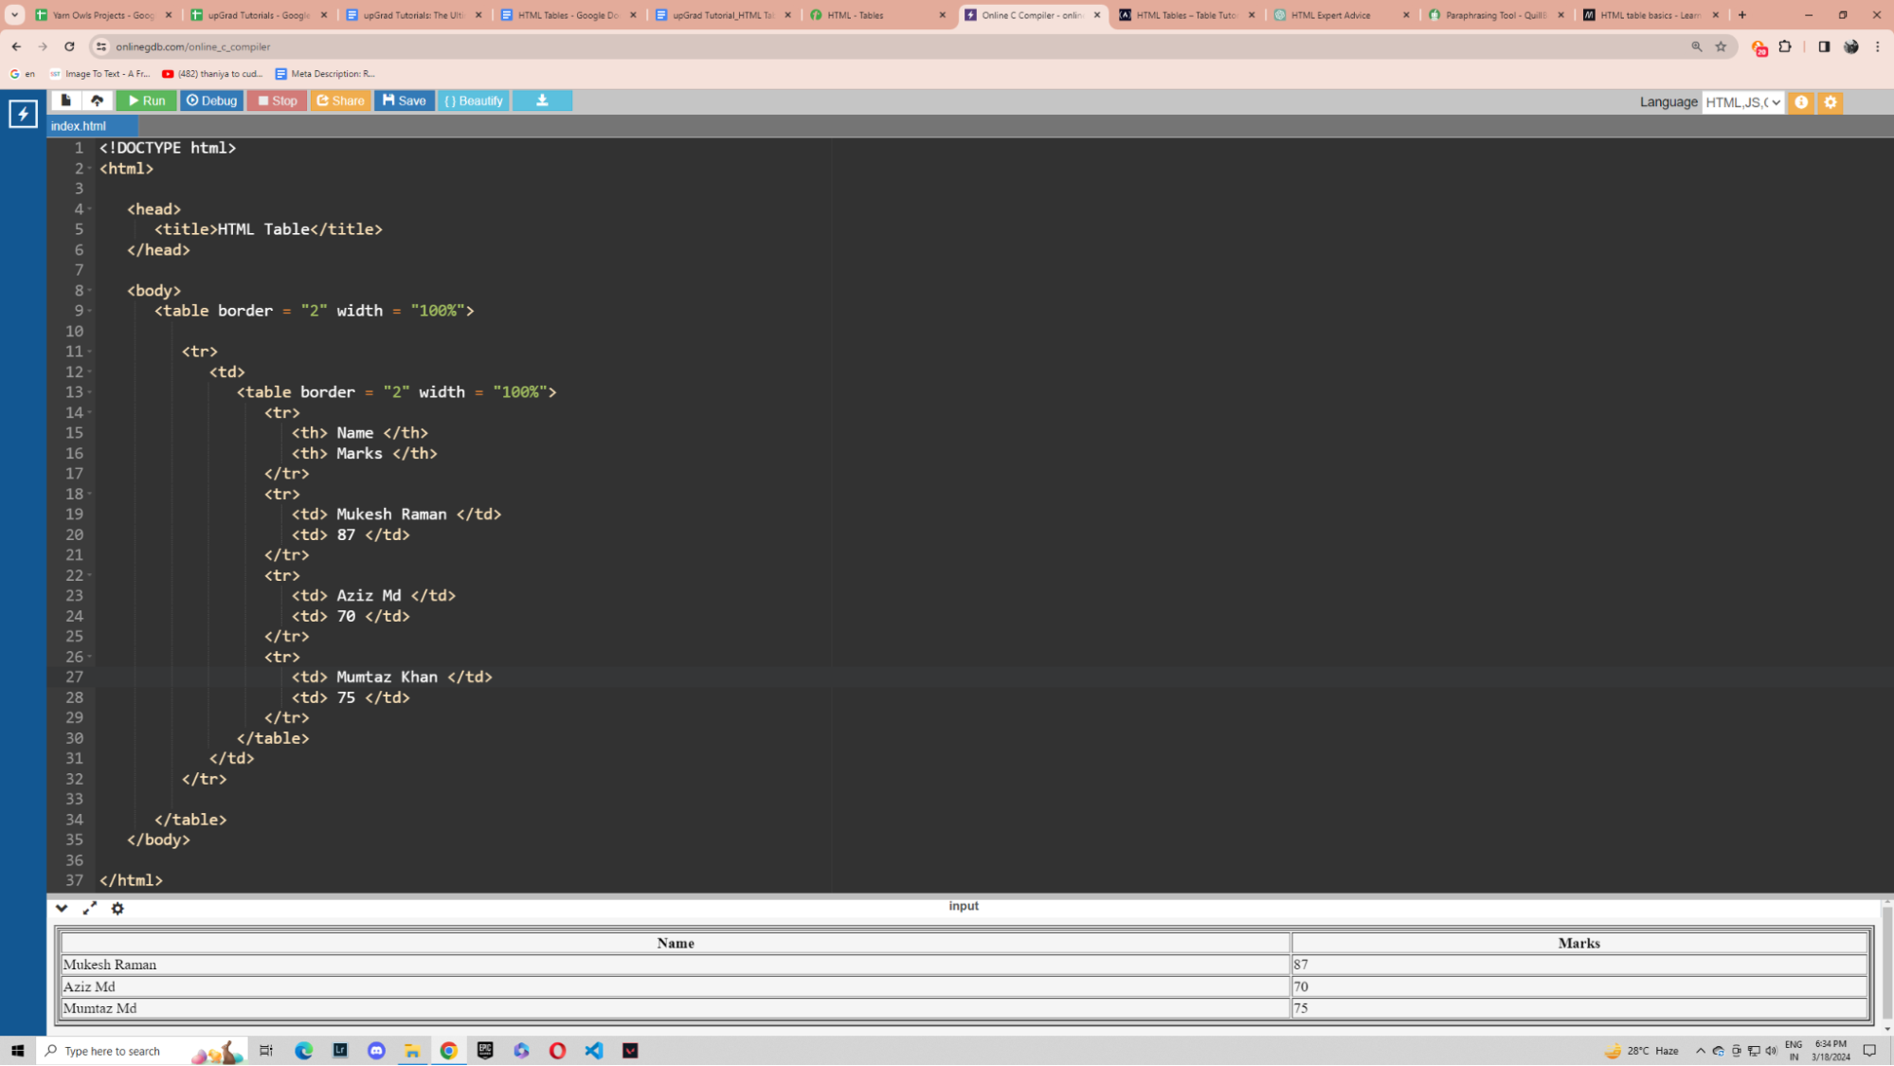Beautify the code formatting
This screenshot has width=1894, height=1066.
click(473, 100)
